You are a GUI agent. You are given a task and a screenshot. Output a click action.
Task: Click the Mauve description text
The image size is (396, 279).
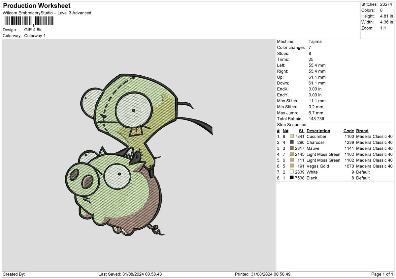coord(313,148)
